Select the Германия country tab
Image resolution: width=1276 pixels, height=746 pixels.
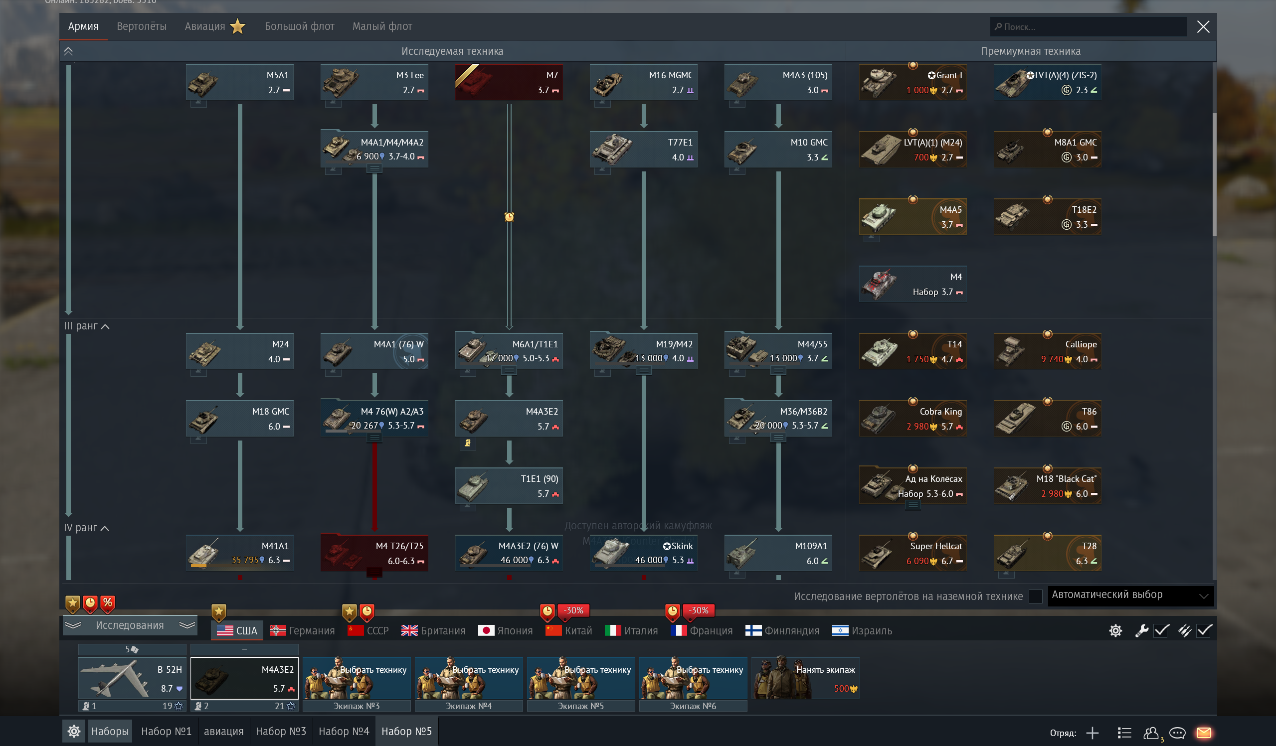[302, 630]
